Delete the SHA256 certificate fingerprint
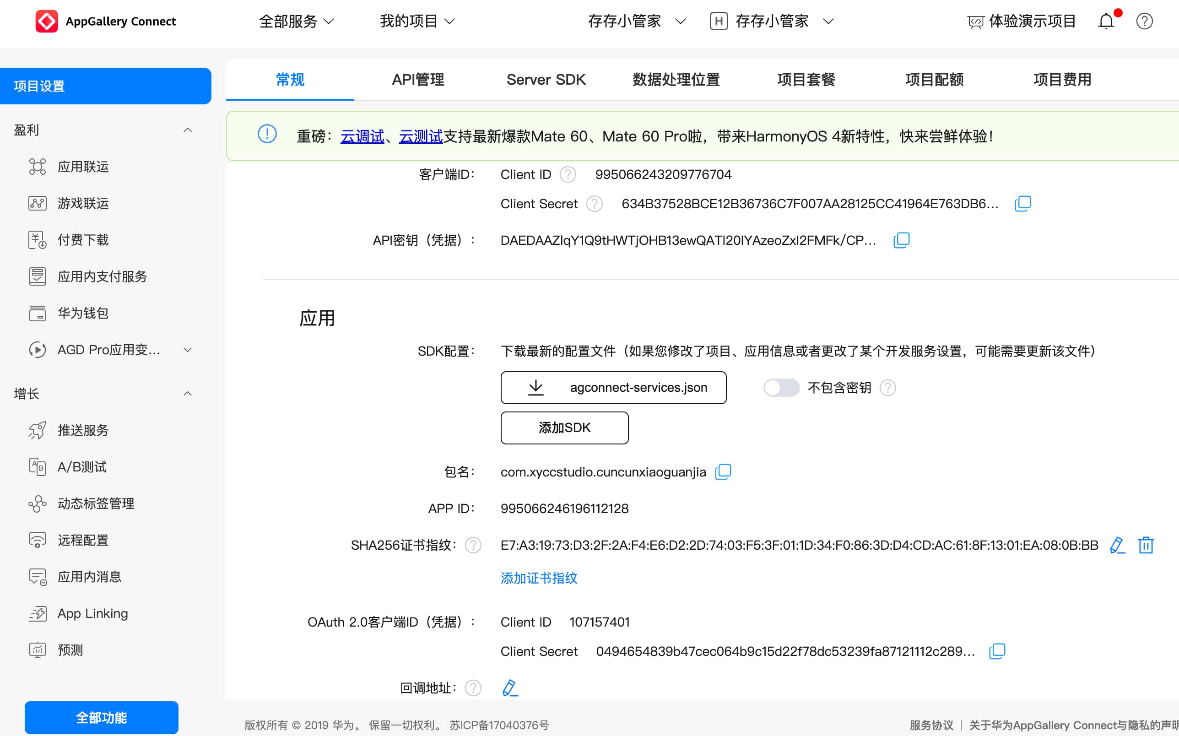The image size is (1179, 736). tap(1146, 545)
